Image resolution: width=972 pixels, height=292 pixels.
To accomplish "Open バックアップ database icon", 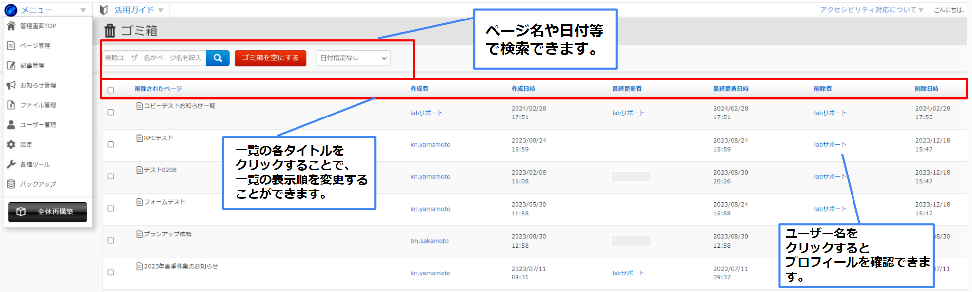I will (11, 184).
